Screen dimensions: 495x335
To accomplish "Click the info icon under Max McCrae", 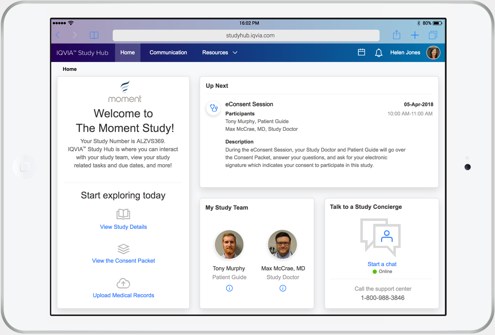I will point(283,288).
